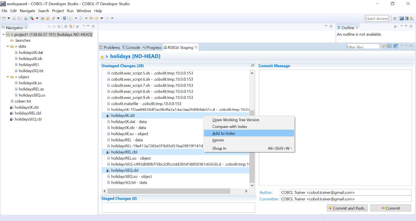Click the Collapse All icon in Navigator
Screen dimensions: 416x221
point(66,26)
